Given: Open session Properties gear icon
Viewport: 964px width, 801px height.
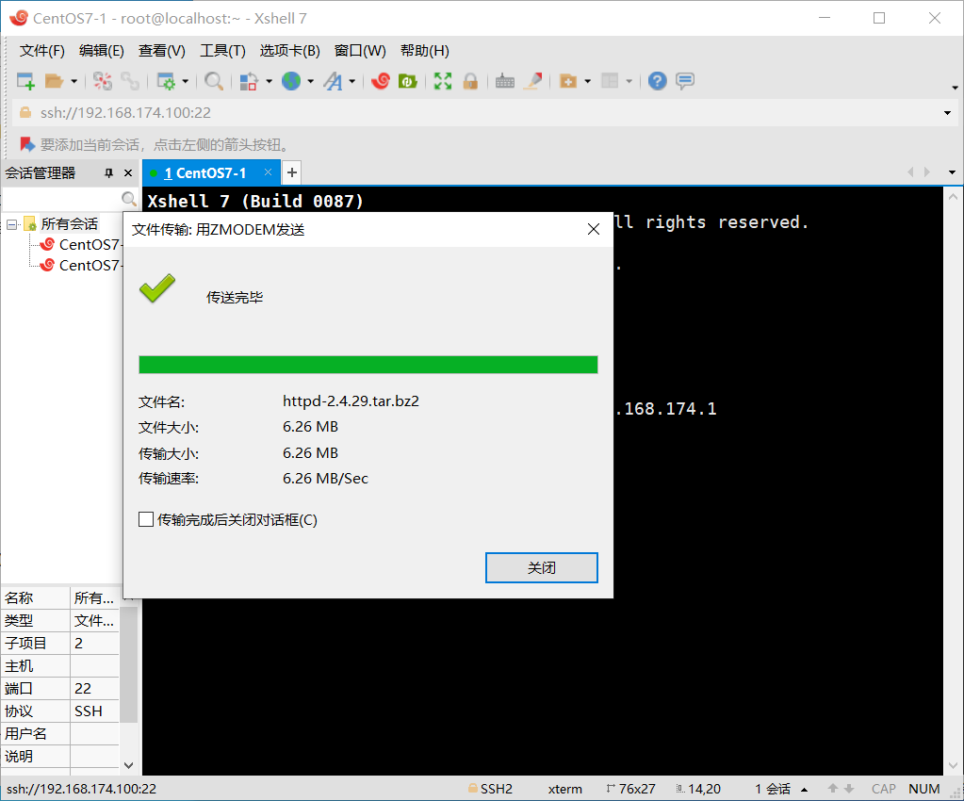Looking at the screenshot, I should click(x=166, y=81).
